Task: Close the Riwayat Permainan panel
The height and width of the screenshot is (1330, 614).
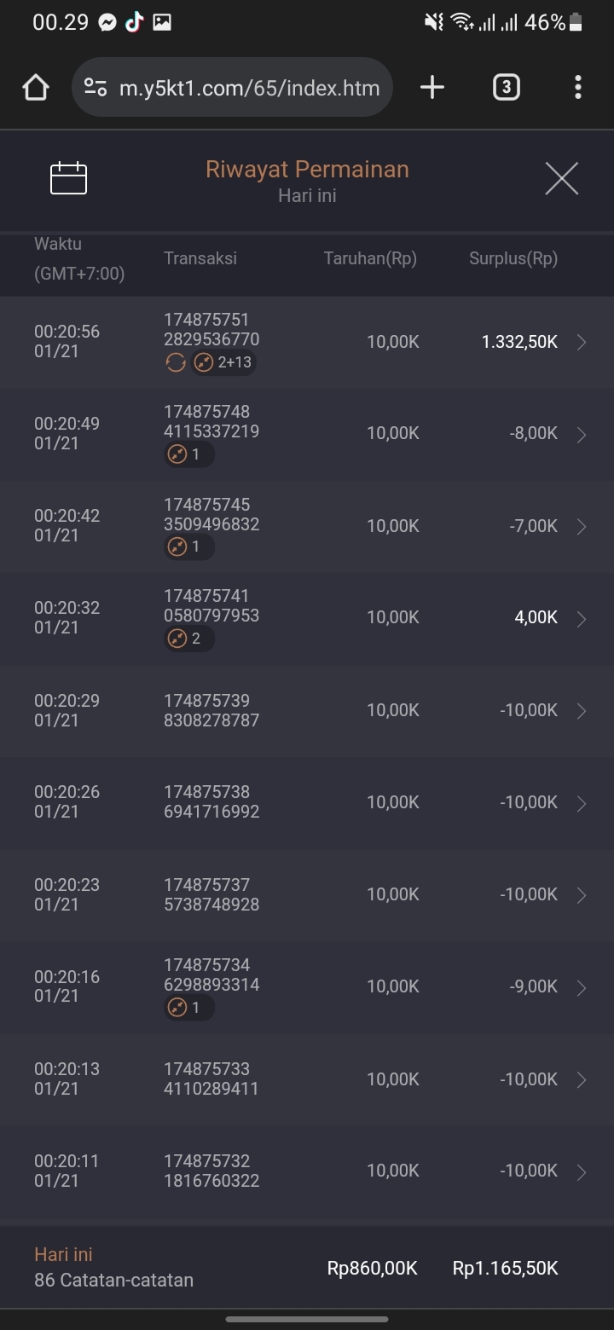Action: (561, 178)
